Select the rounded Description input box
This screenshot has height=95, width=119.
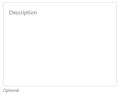[x=60, y=44]
